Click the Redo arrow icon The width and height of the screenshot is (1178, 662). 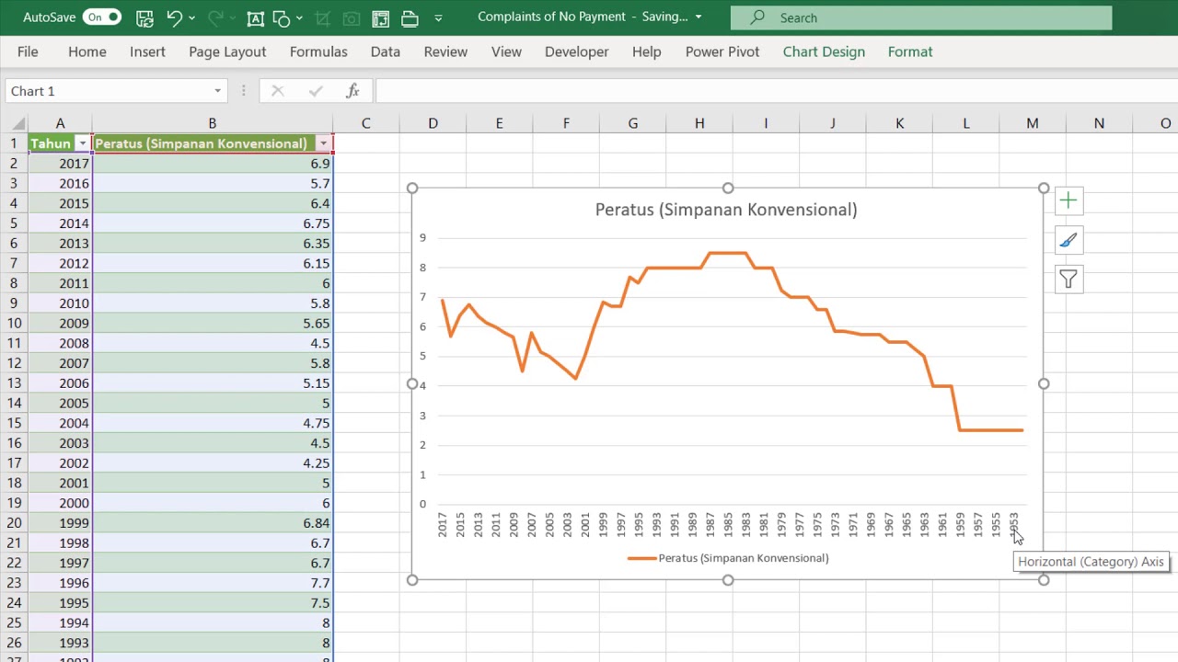(x=217, y=17)
